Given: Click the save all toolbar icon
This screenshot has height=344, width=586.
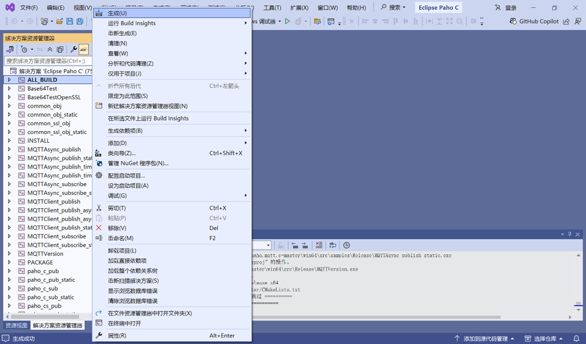Looking at the screenshot, I should point(80,21).
